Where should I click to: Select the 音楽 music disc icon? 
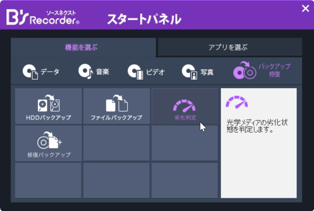86,72
